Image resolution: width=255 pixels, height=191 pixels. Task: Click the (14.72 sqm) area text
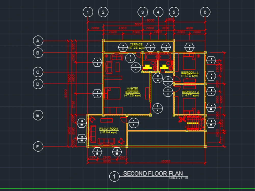(190, 76)
